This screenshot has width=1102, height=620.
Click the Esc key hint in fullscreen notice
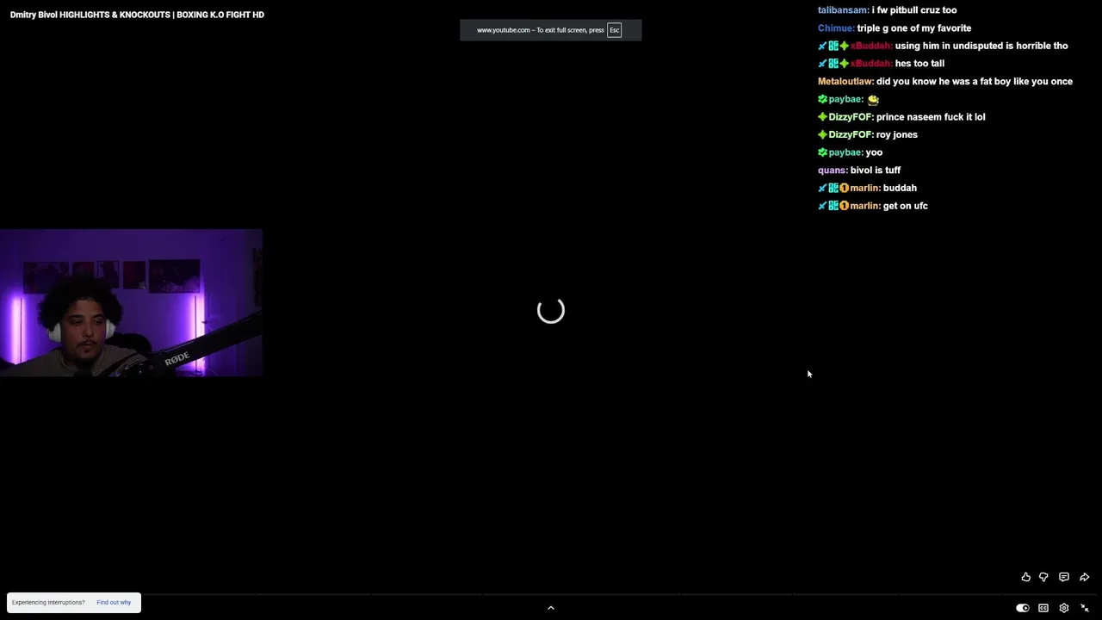coord(614,30)
